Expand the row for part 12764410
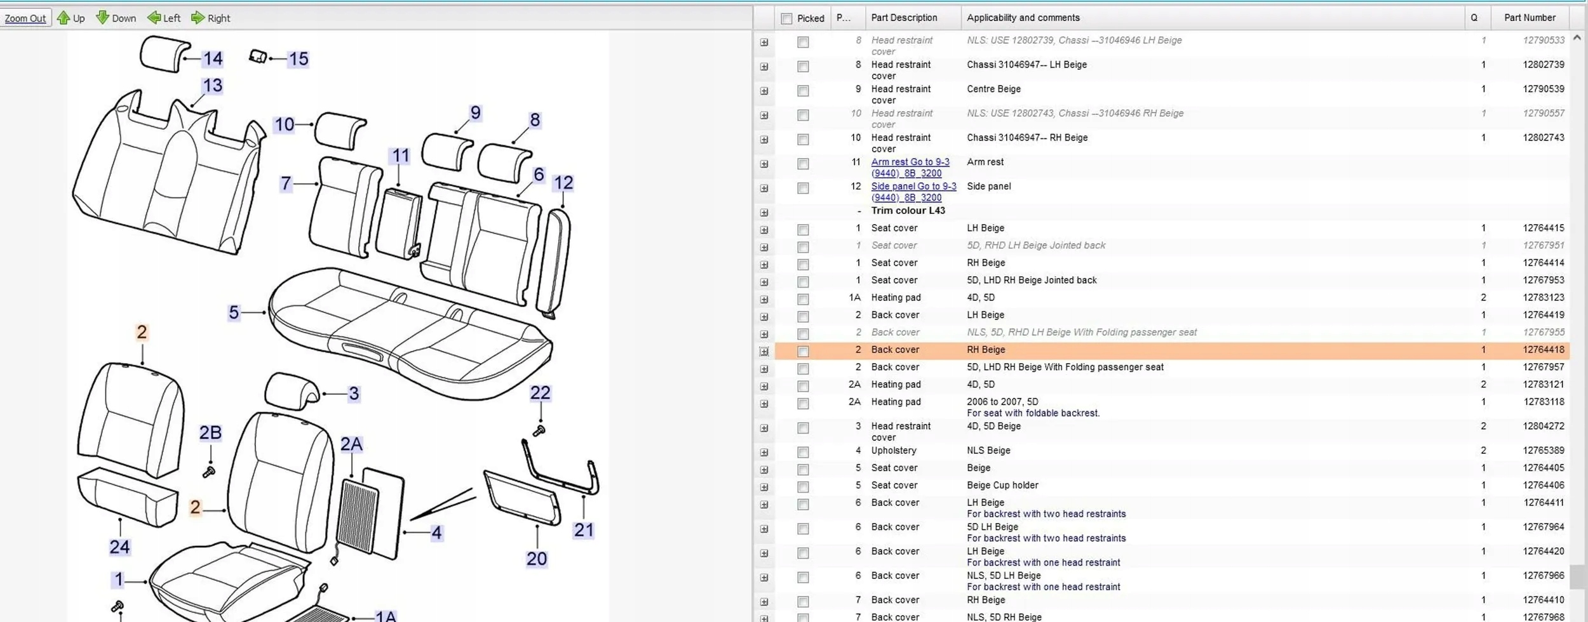 (764, 602)
